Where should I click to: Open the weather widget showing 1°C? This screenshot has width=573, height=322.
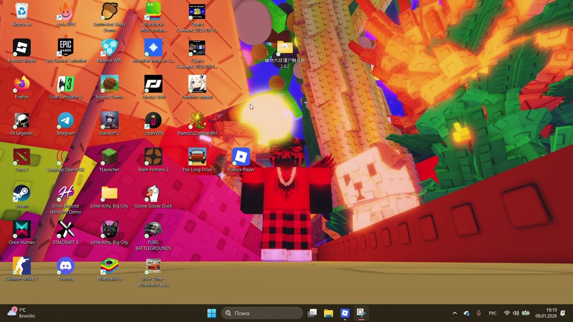[21, 313]
